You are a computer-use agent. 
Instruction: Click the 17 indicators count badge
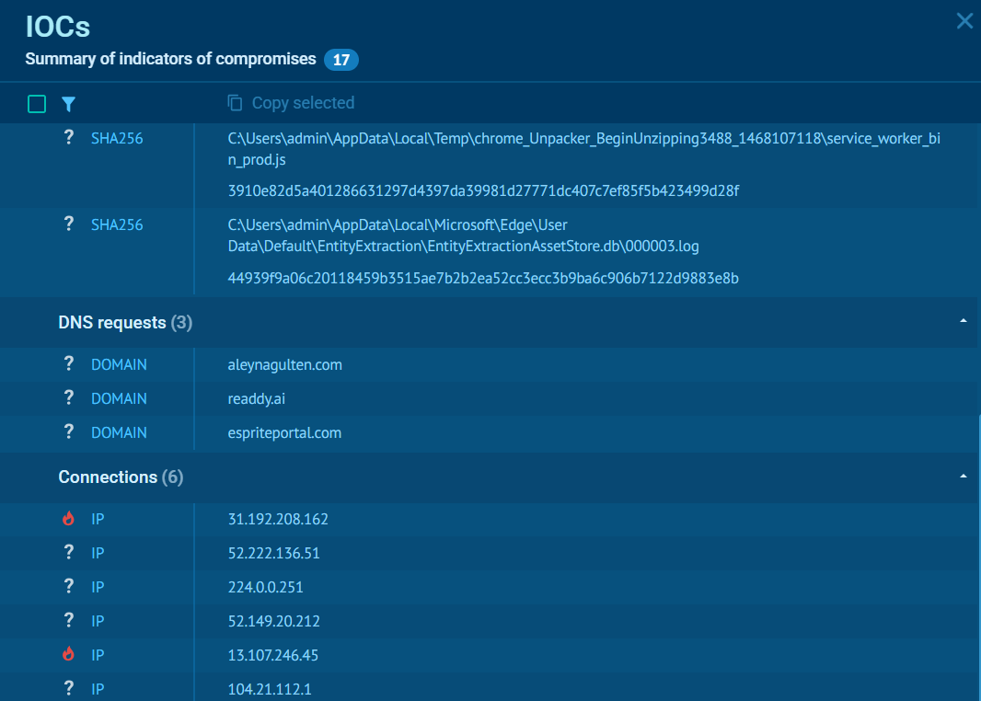(340, 60)
